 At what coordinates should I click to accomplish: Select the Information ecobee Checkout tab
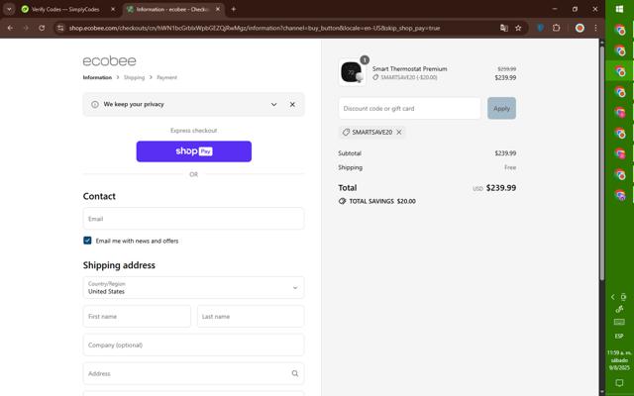coord(173,9)
